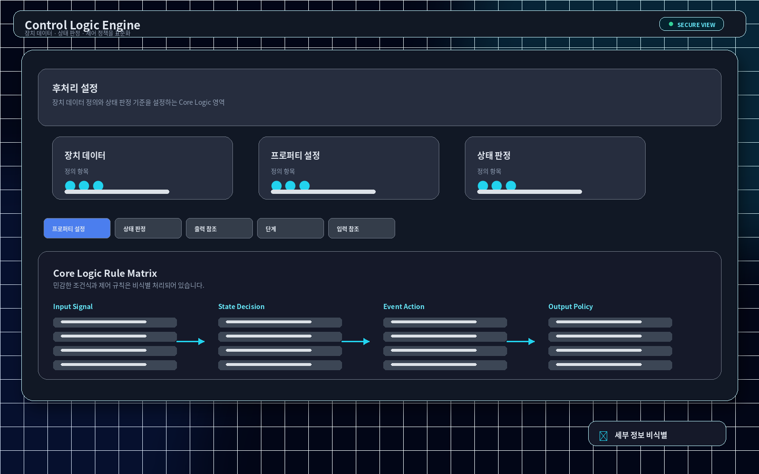Open the 프로퍼티 설정 card
759x474 pixels.
(349, 168)
